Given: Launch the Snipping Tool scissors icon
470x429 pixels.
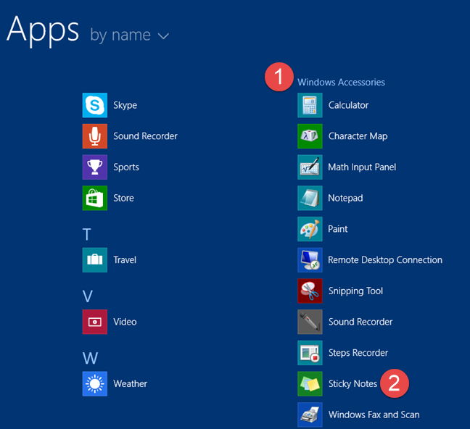Looking at the screenshot, I should tap(310, 291).
